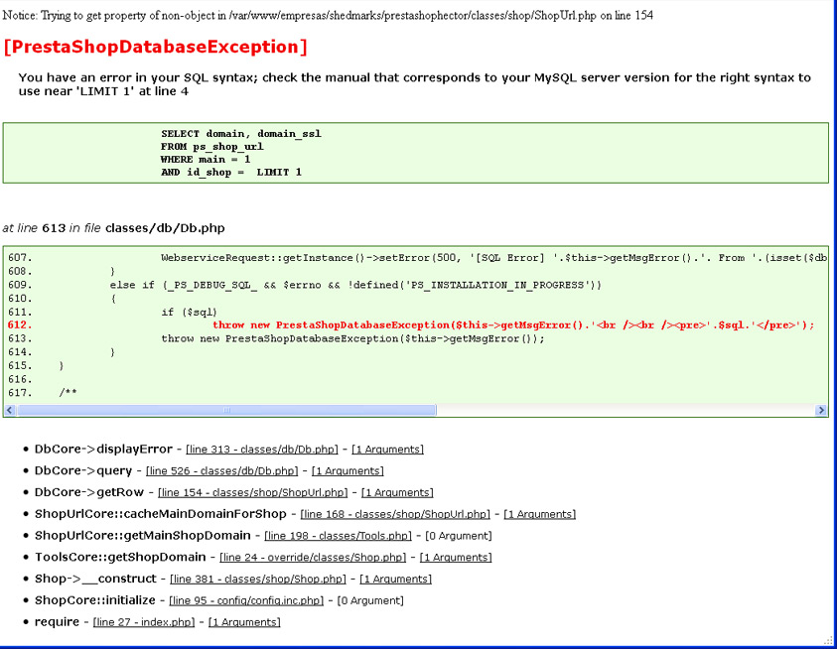Click the code box scroll right arrow
This screenshot has height=649, width=837.
point(821,410)
